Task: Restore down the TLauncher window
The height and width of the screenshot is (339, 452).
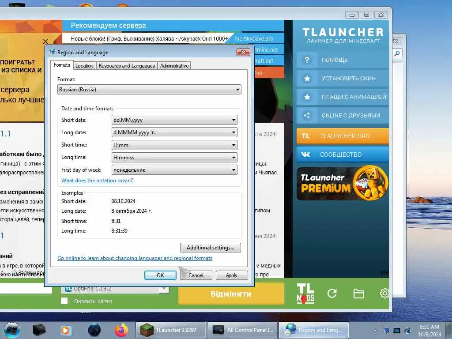Action: tap(367, 15)
